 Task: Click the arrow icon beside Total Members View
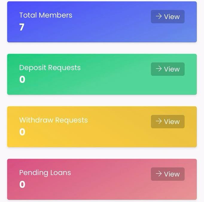click(x=159, y=16)
